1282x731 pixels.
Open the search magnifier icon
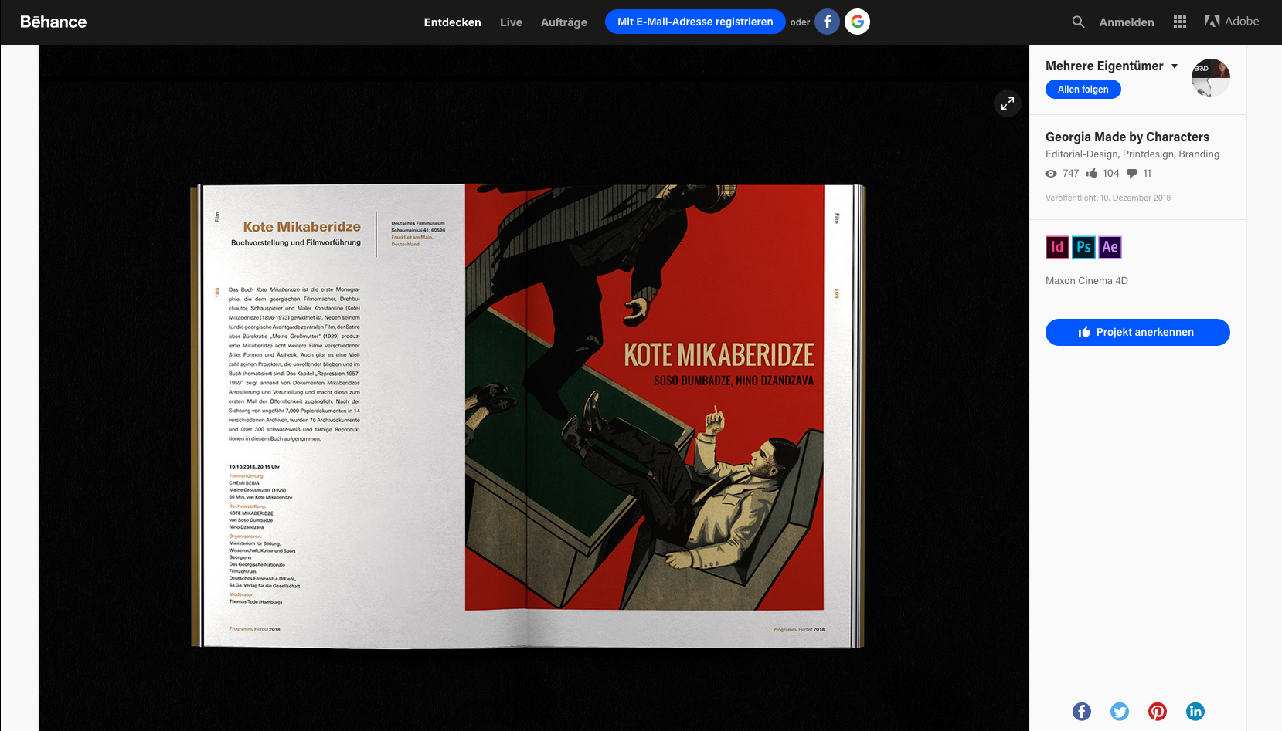pyautogui.click(x=1078, y=22)
